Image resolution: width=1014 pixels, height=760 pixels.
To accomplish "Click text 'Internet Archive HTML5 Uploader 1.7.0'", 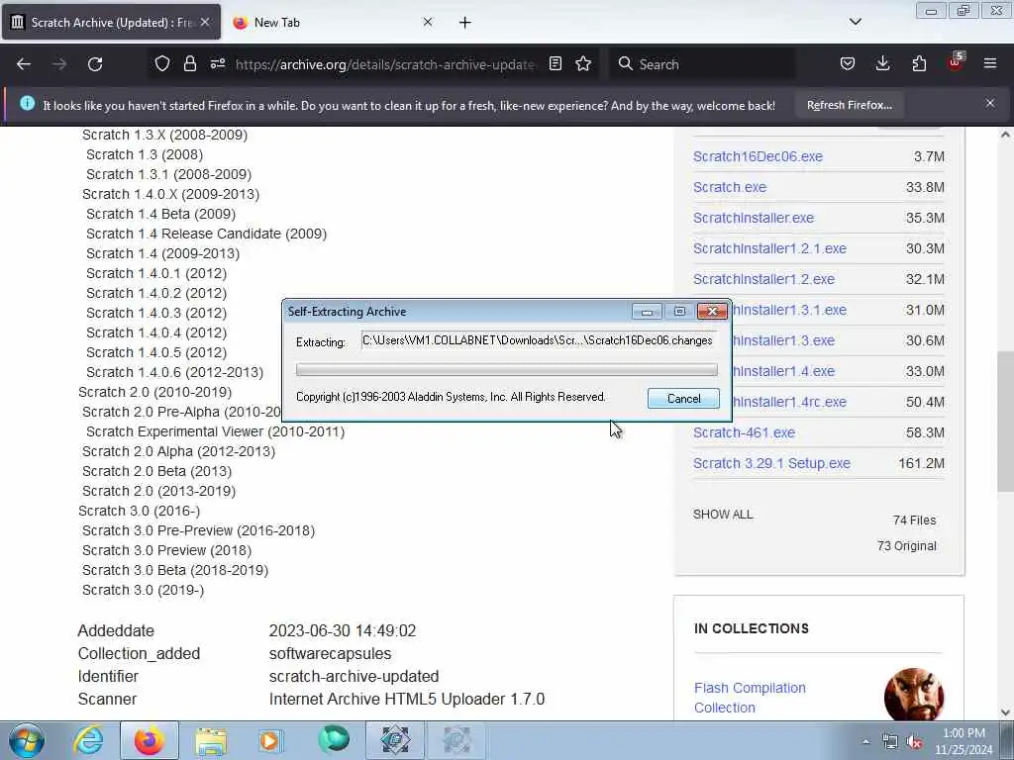I will tap(407, 700).
